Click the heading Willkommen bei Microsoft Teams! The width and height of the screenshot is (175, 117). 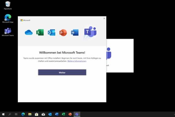tap(62, 53)
